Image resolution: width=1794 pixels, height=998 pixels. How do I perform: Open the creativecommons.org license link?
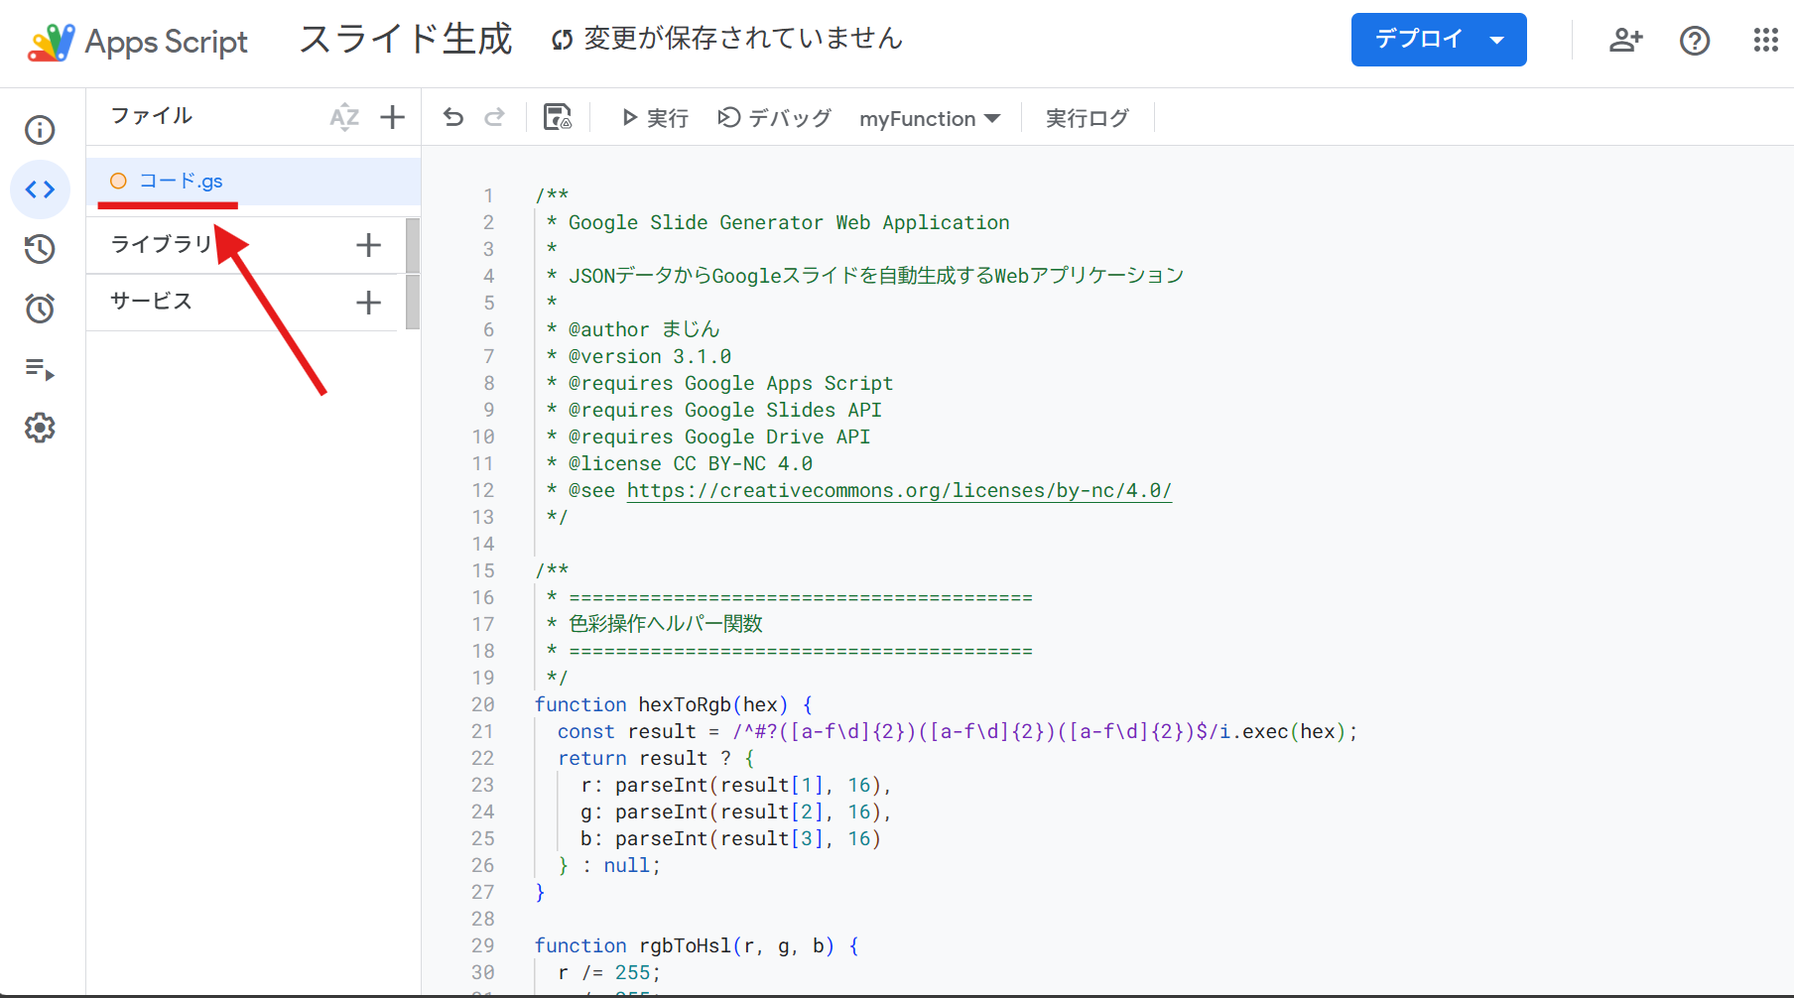pos(898,491)
